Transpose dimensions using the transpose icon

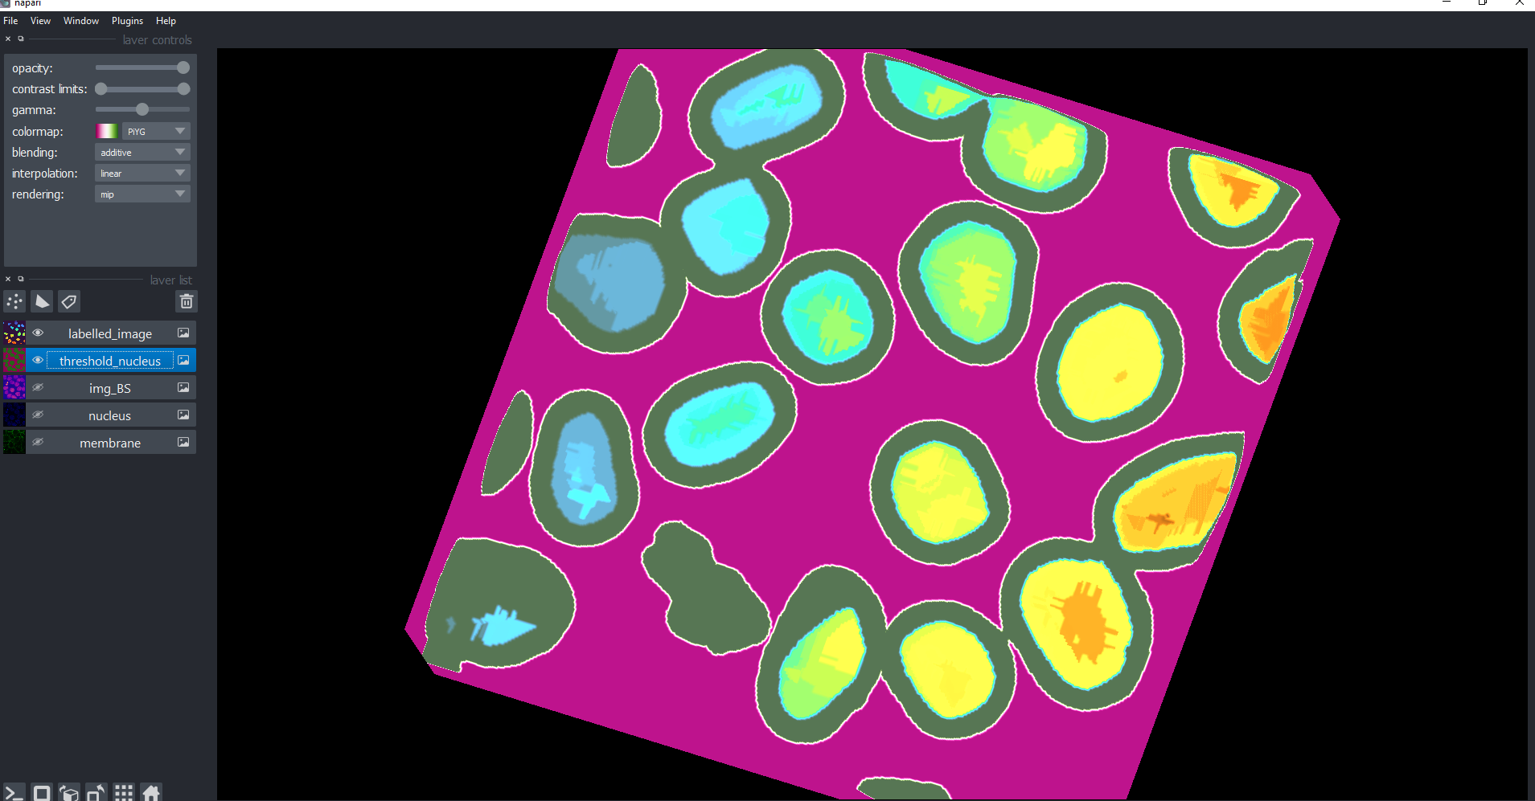click(x=96, y=792)
